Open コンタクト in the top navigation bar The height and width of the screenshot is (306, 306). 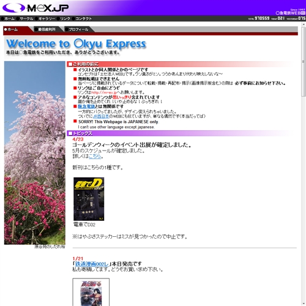[82, 18]
